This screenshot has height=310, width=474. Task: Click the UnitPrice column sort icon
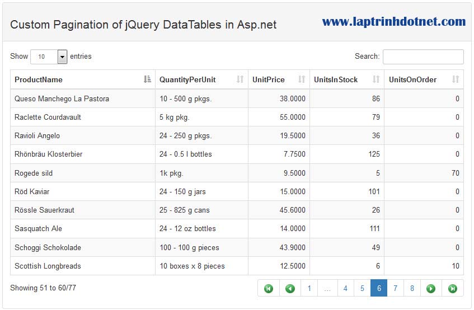[302, 79]
